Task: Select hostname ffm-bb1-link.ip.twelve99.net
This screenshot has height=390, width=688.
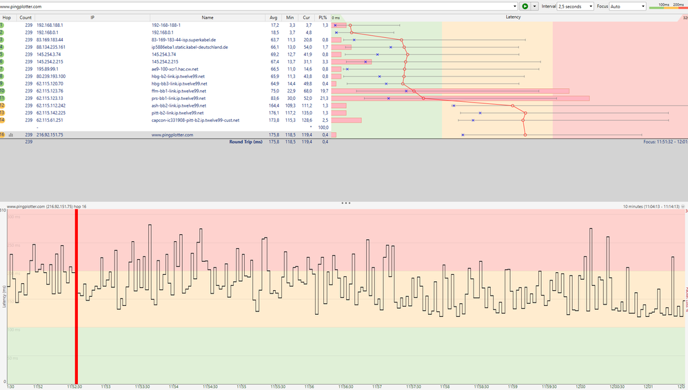Action: coord(179,91)
